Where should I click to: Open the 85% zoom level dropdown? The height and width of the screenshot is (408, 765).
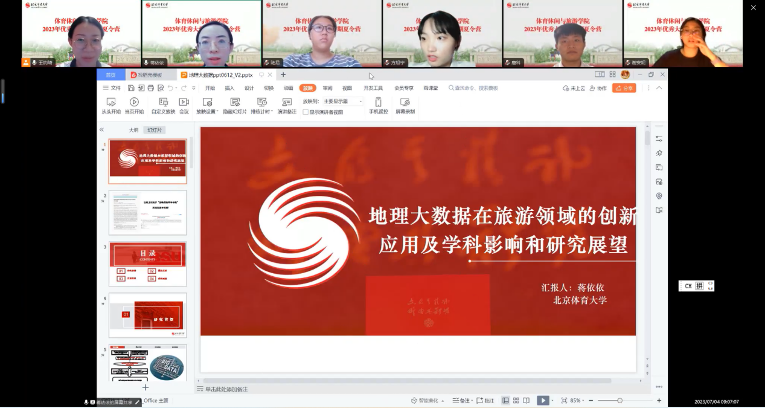pyautogui.click(x=578, y=401)
